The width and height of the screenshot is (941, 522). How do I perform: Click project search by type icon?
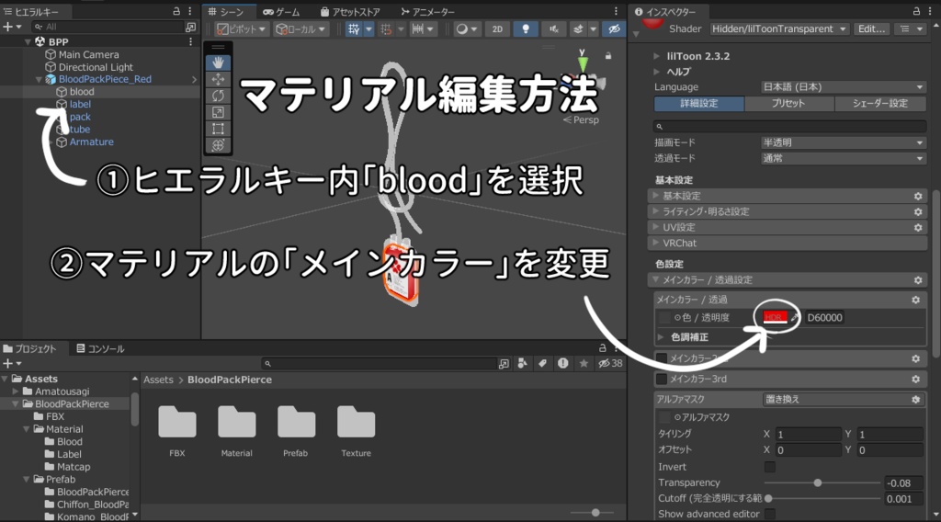point(522,363)
